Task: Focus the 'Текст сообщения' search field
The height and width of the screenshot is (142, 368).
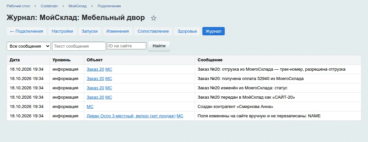Action: pos(79,46)
